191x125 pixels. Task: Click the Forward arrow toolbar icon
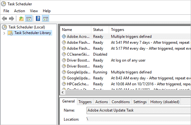click(12, 18)
